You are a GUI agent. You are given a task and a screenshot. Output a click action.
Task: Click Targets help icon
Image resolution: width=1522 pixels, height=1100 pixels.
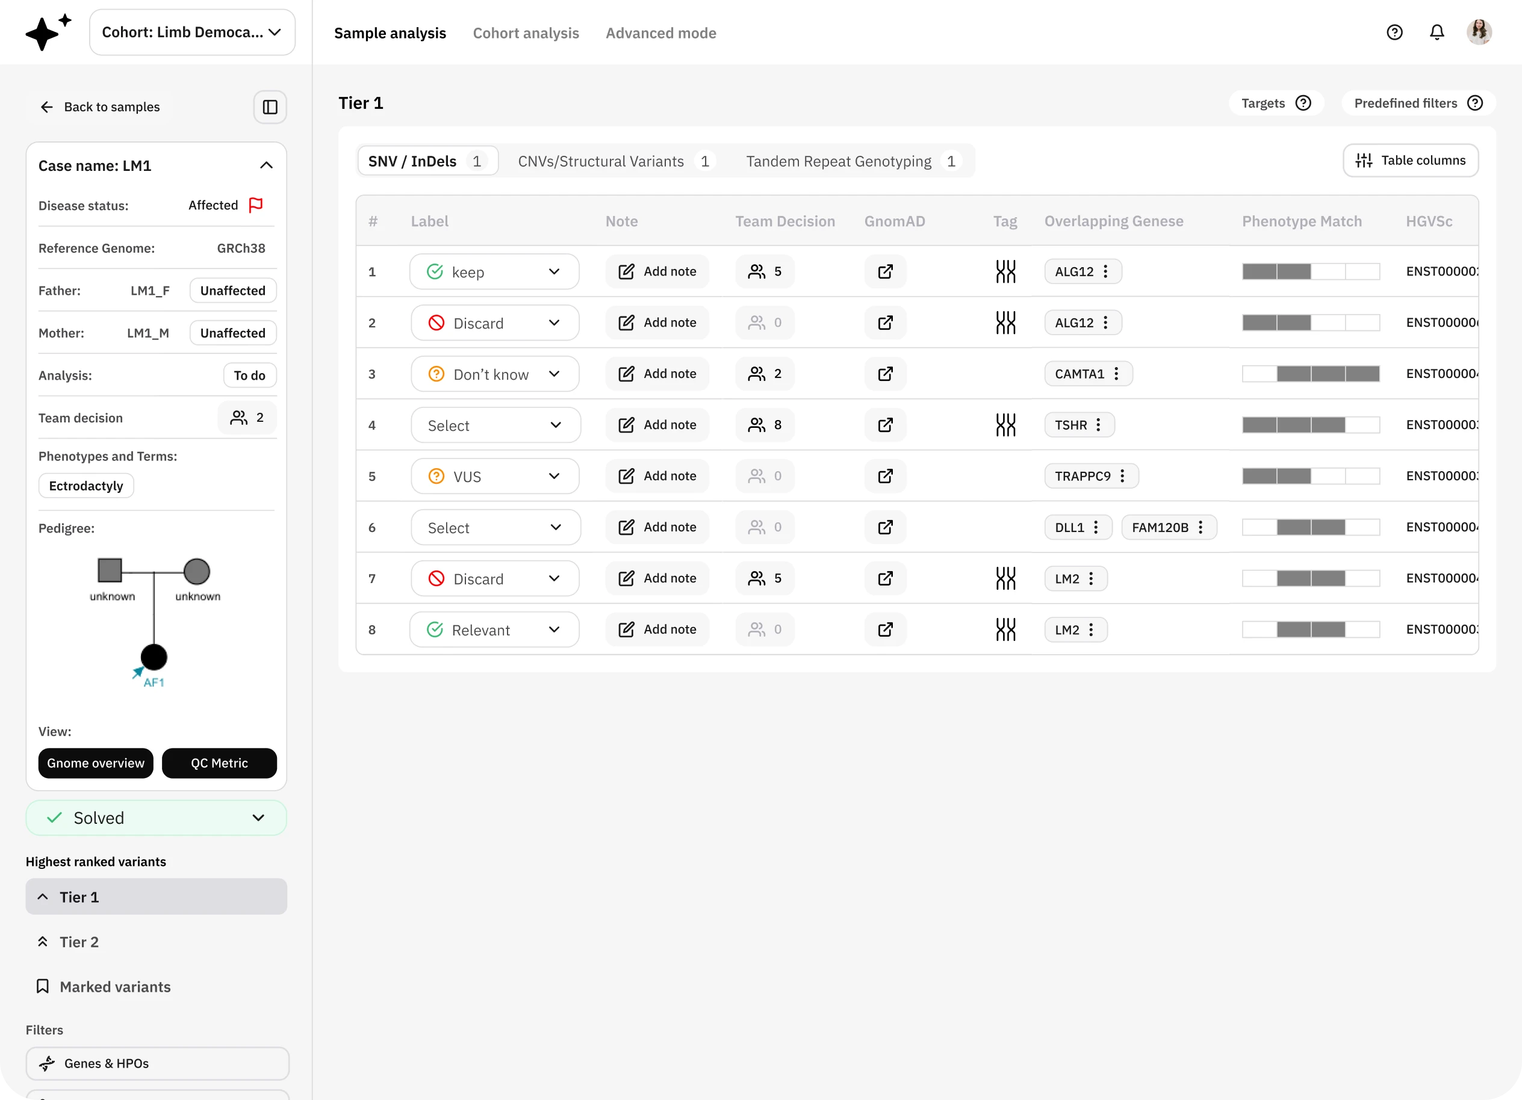(1303, 103)
